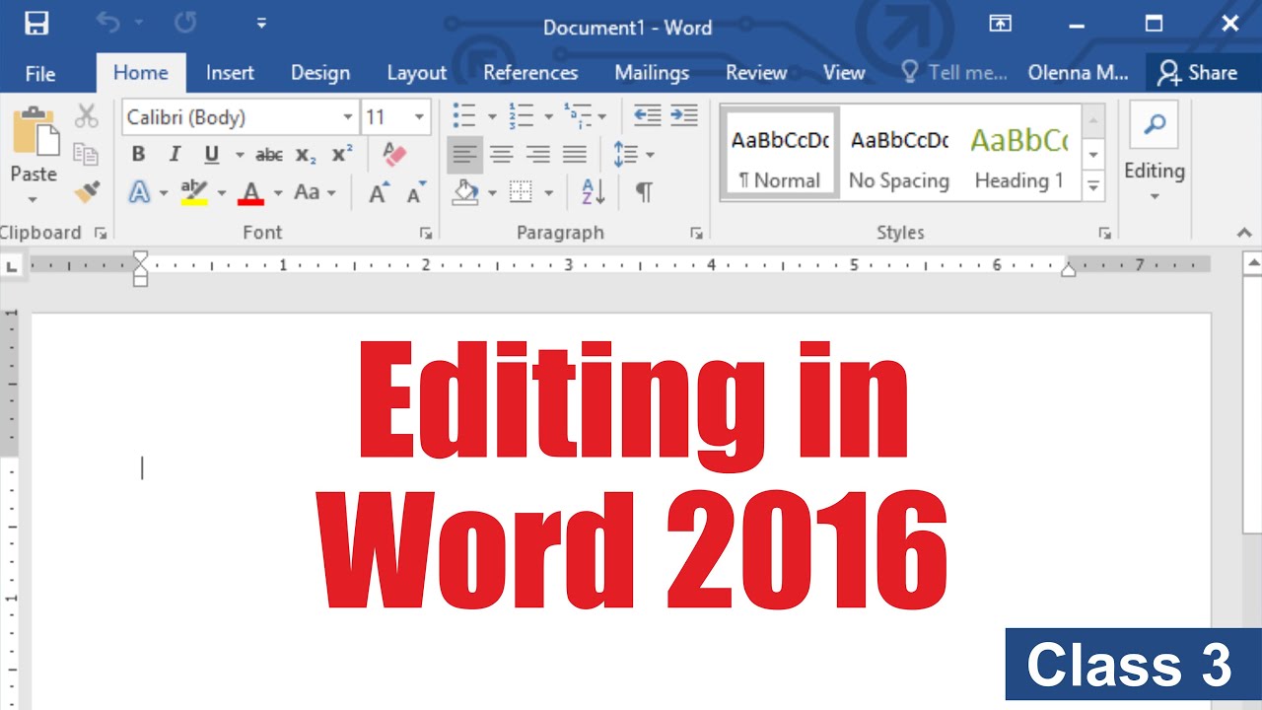Open the Editing group menu
1262x710 pixels.
1155,153
